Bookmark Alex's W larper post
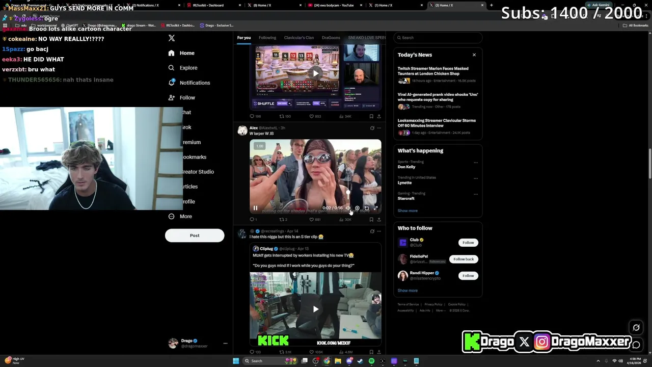 [371, 220]
